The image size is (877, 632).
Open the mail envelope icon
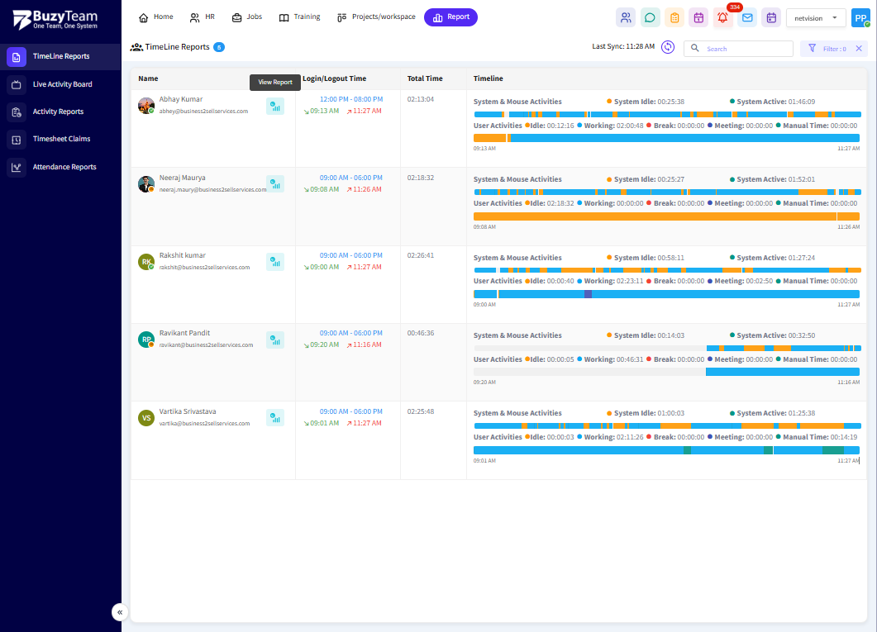747,18
